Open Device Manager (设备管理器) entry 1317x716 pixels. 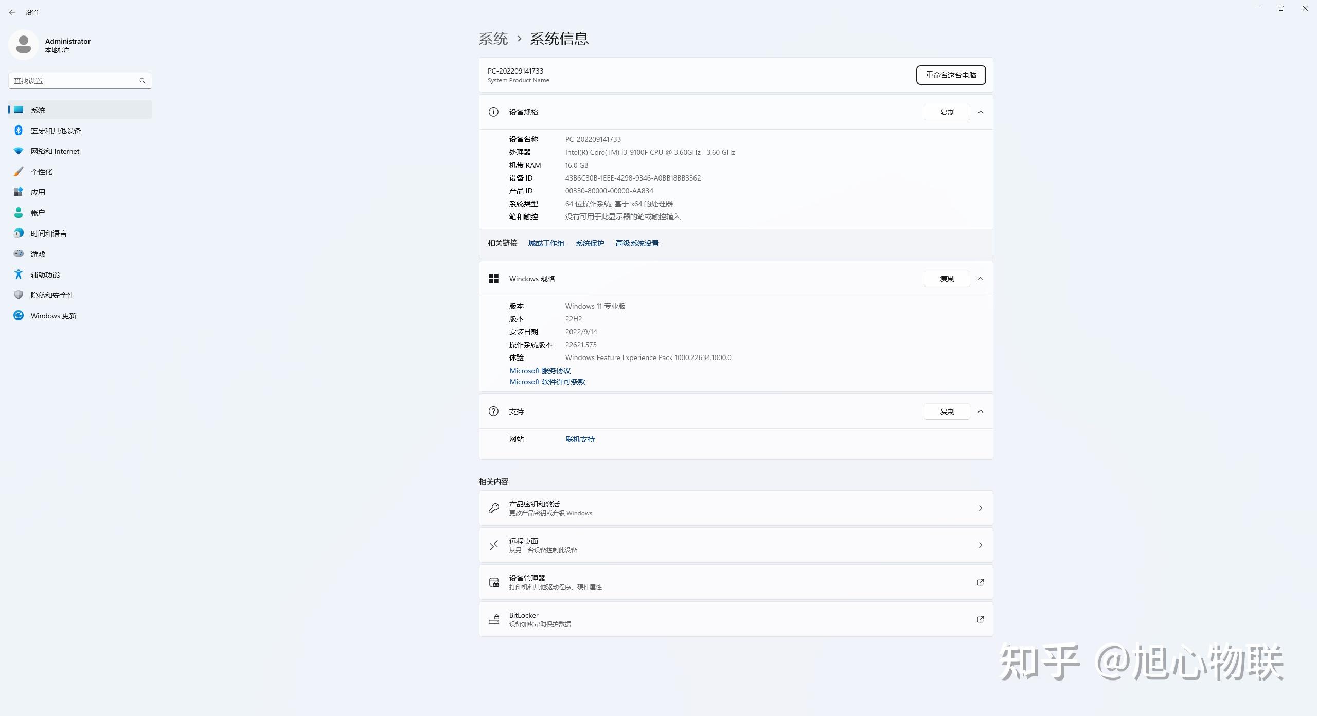click(x=736, y=582)
